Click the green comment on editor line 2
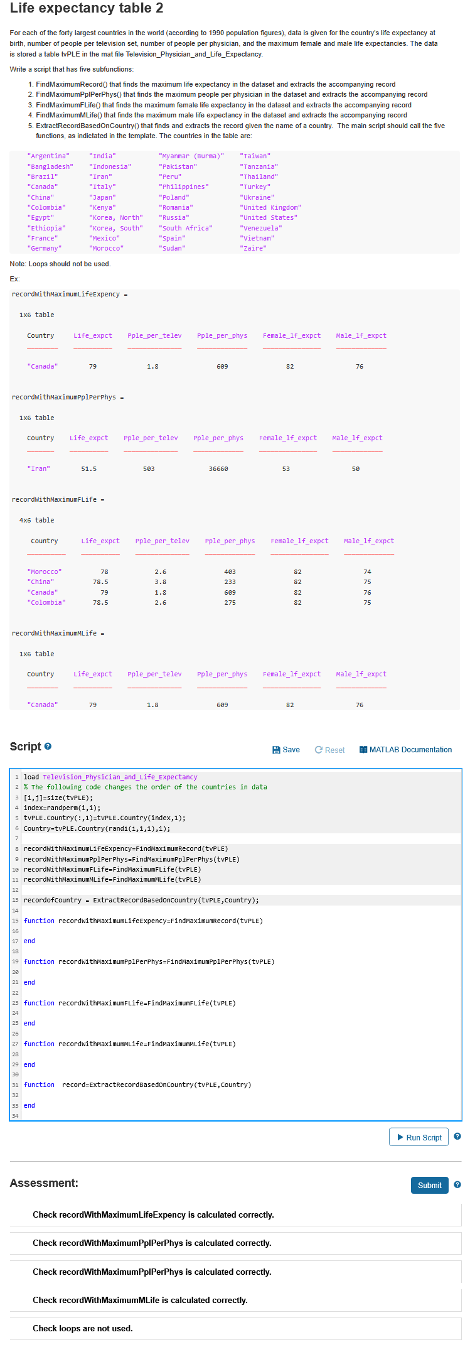 pyautogui.click(x=145, y=787)
